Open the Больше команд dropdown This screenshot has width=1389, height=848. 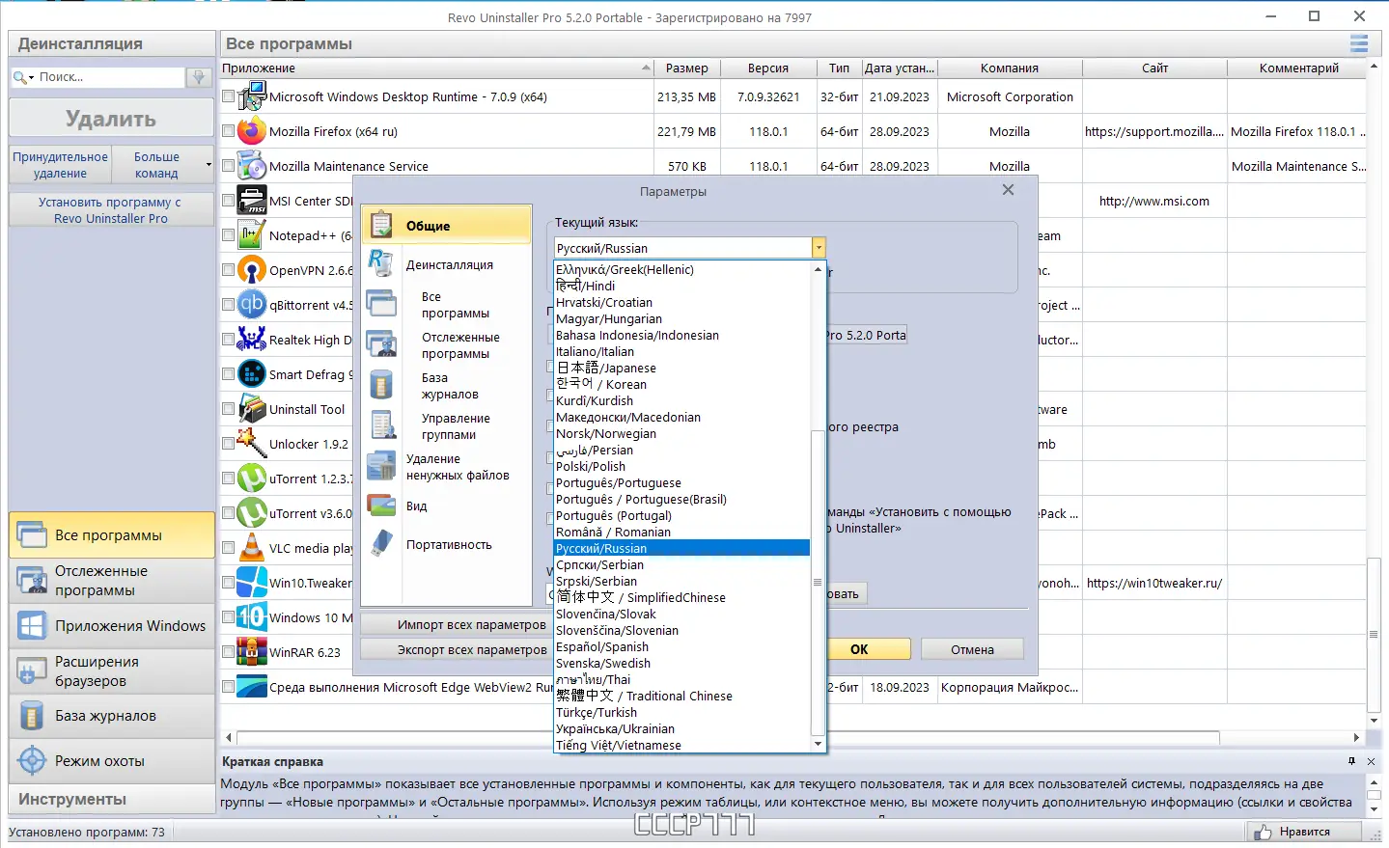click(162, 165)
